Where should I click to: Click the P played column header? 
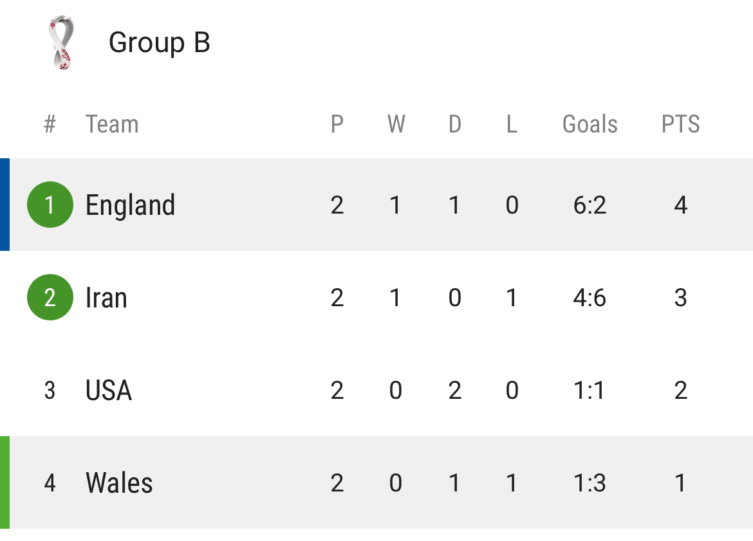[x=337, y=124]
